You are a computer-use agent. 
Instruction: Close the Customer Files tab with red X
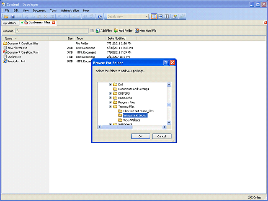(x=54, y=22)
